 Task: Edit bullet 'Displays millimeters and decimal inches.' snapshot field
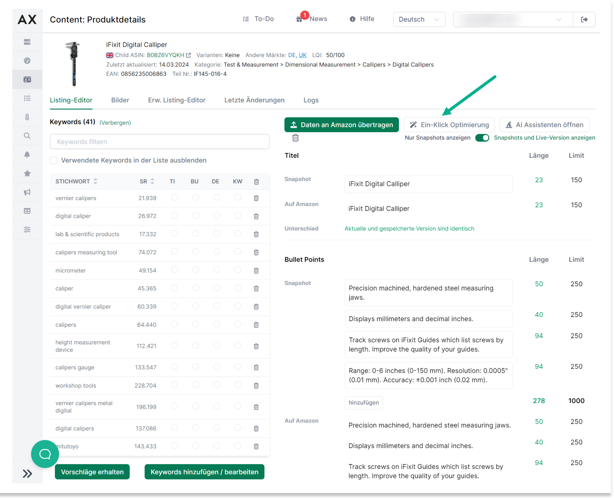click(x=429, y=319)
